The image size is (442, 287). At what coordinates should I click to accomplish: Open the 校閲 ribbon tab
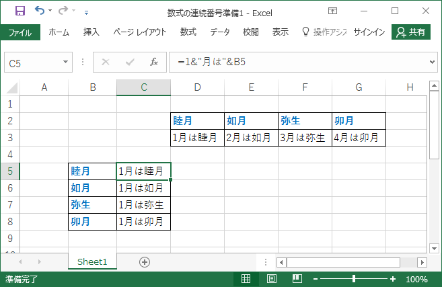pos(250,32)
